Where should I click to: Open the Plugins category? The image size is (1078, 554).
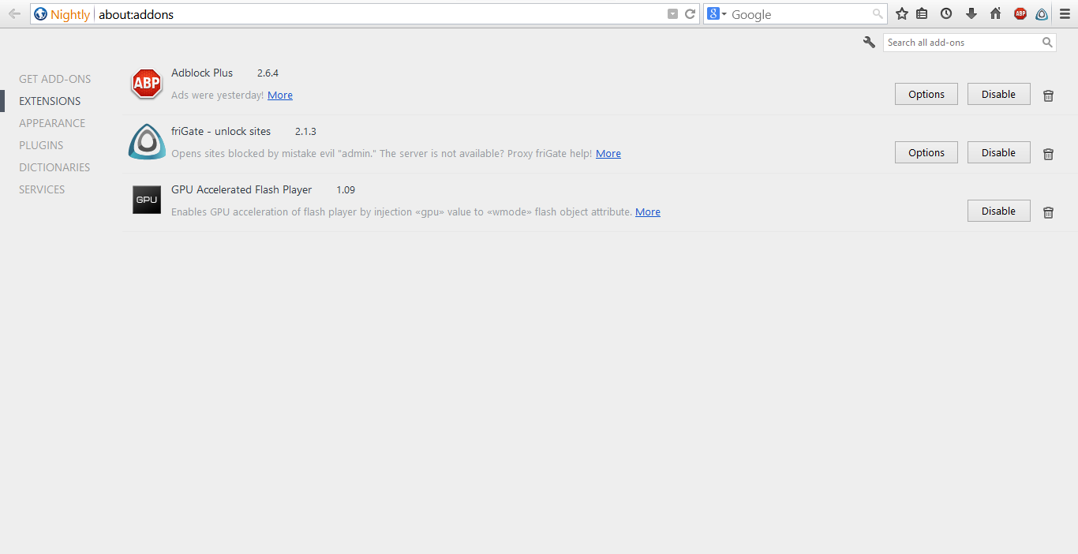[41, 145]
